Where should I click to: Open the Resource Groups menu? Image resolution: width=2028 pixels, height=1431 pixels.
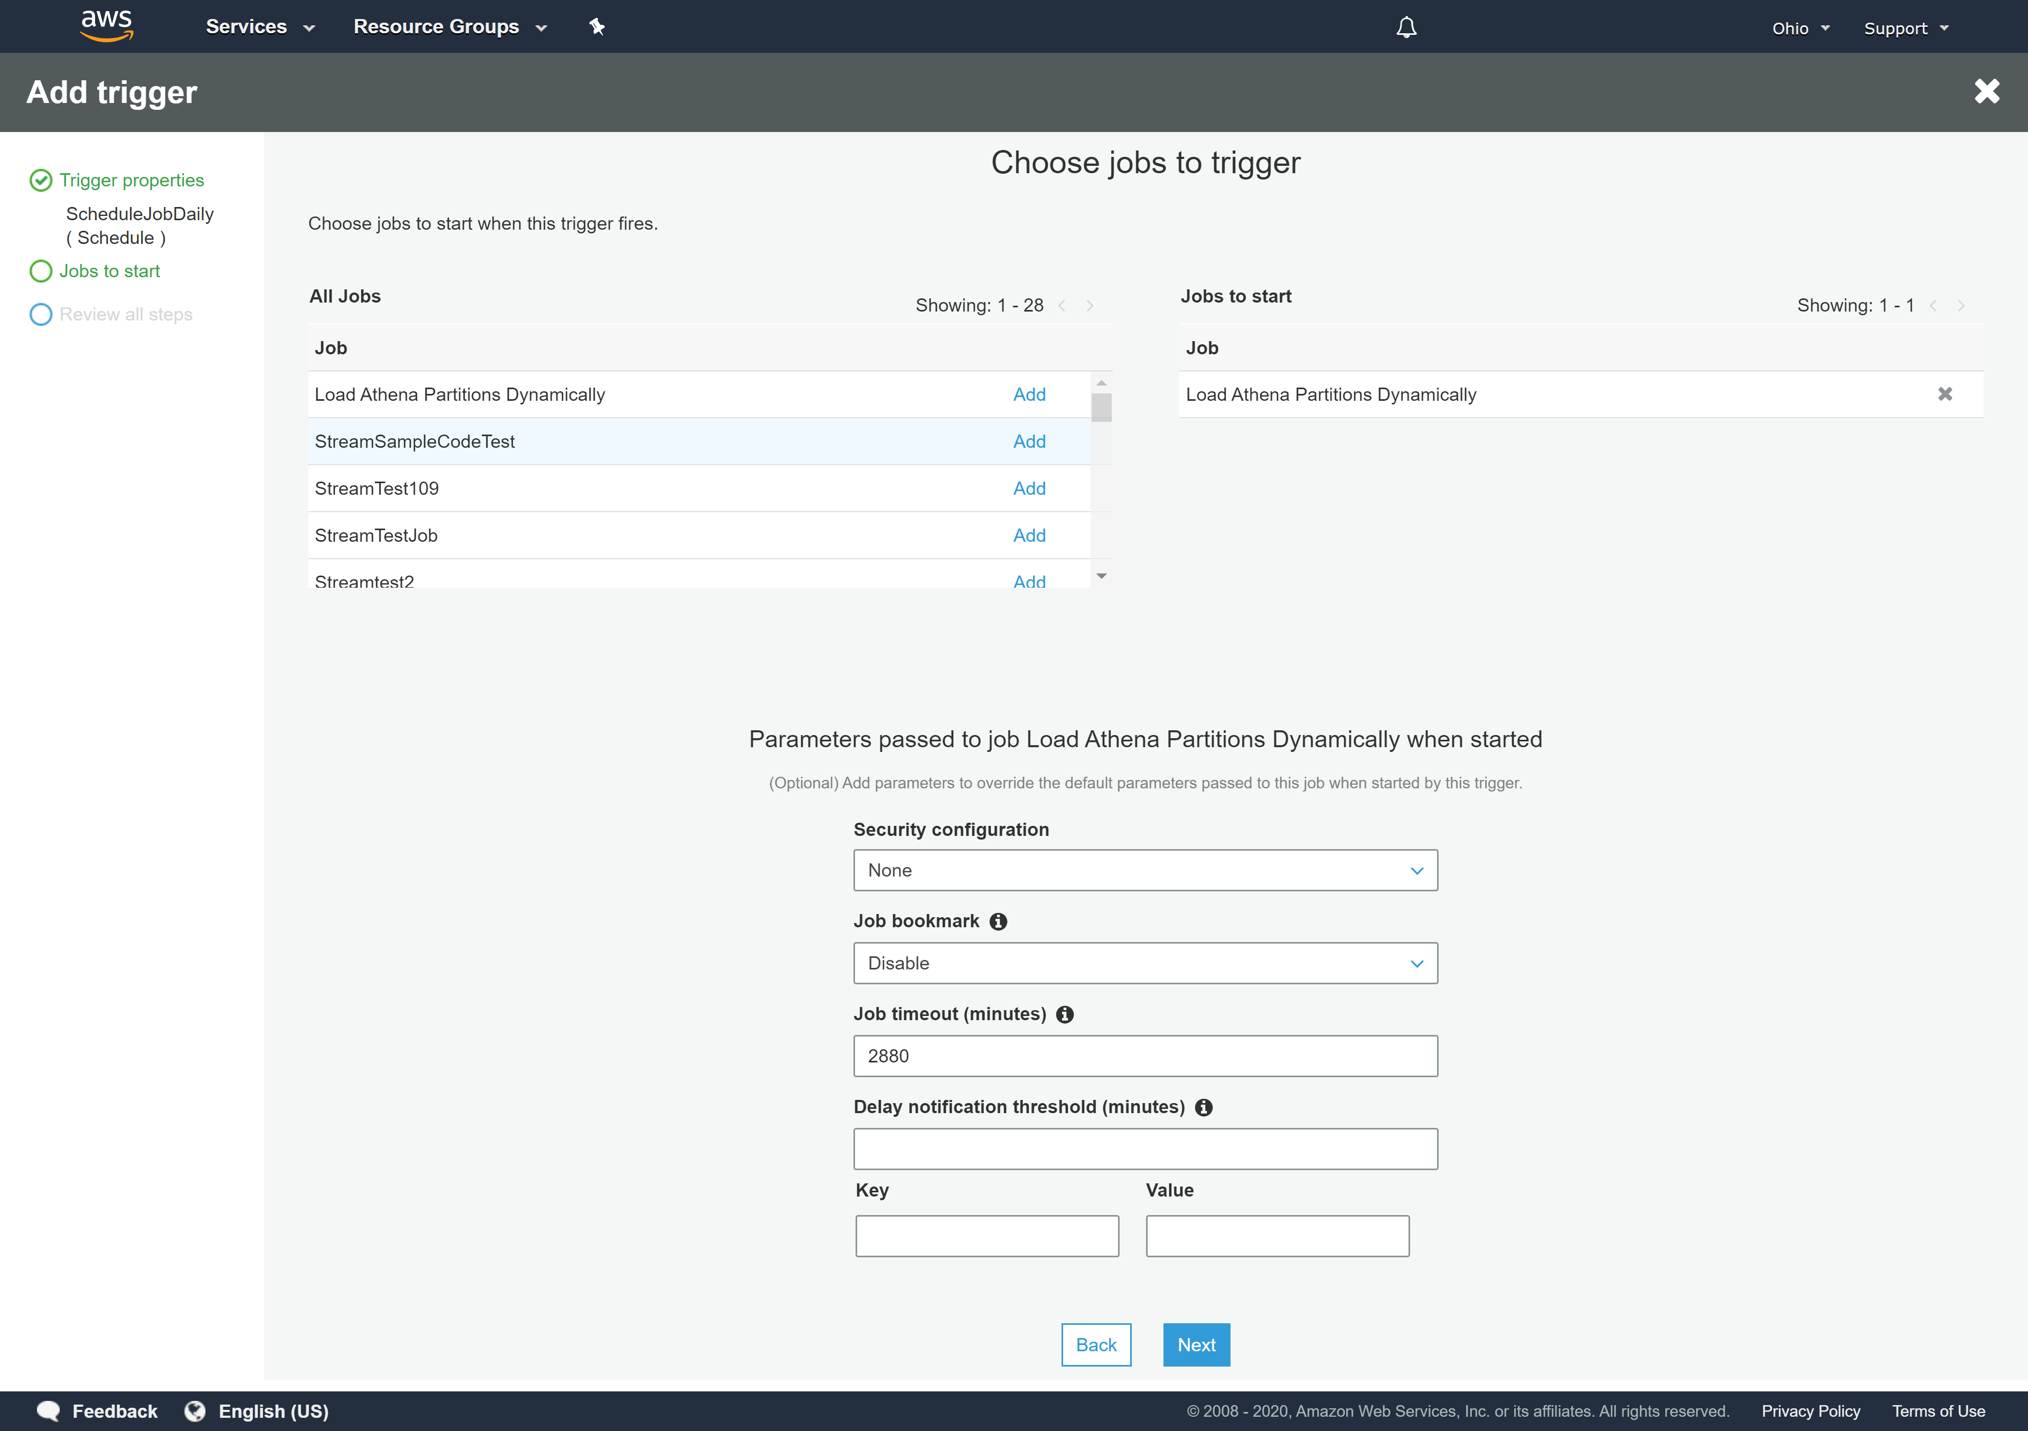pos(450,26)
